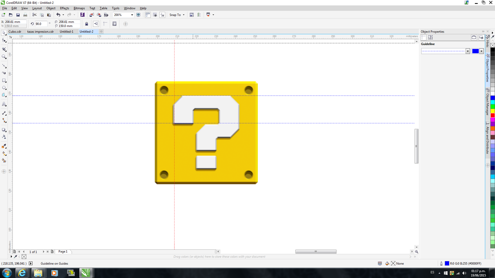Select the Transparency tool
The width and height of the screenshot is (495, 278).
point(4,137)
